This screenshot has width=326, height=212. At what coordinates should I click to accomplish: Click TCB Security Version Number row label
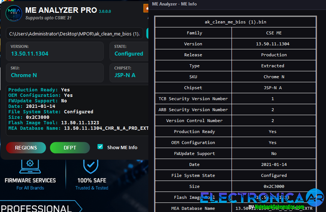[193, 99]
